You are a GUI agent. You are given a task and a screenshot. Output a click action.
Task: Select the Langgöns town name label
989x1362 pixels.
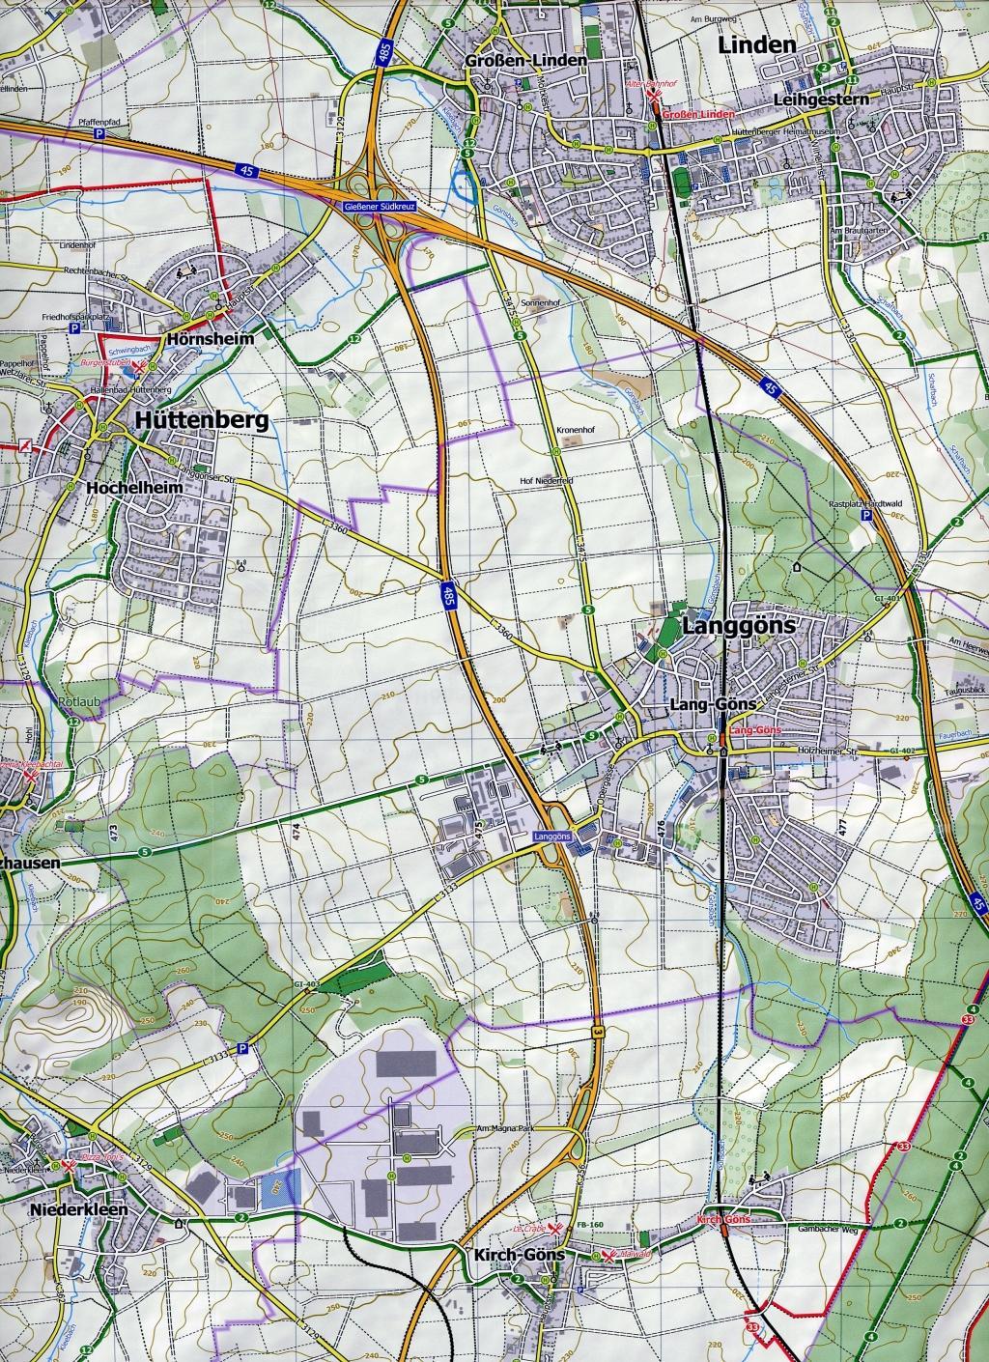click(739, 625)
